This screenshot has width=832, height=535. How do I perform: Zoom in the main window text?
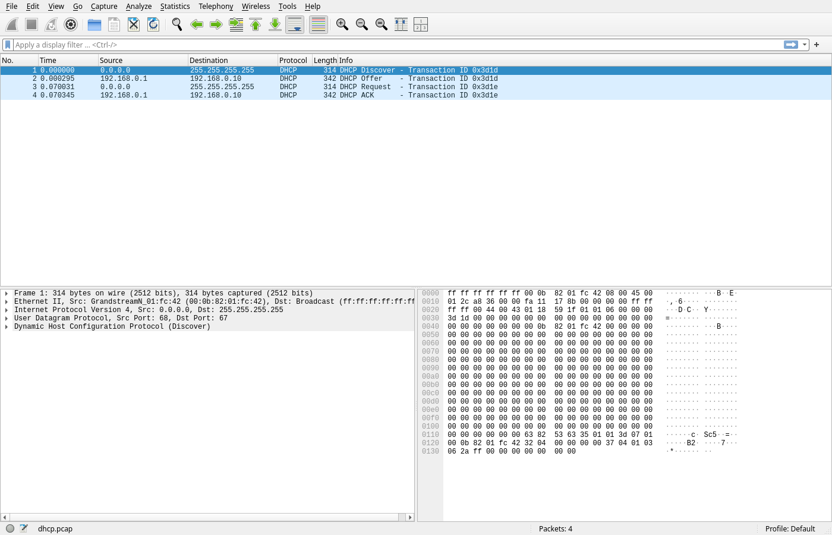(x=342, y=24)
